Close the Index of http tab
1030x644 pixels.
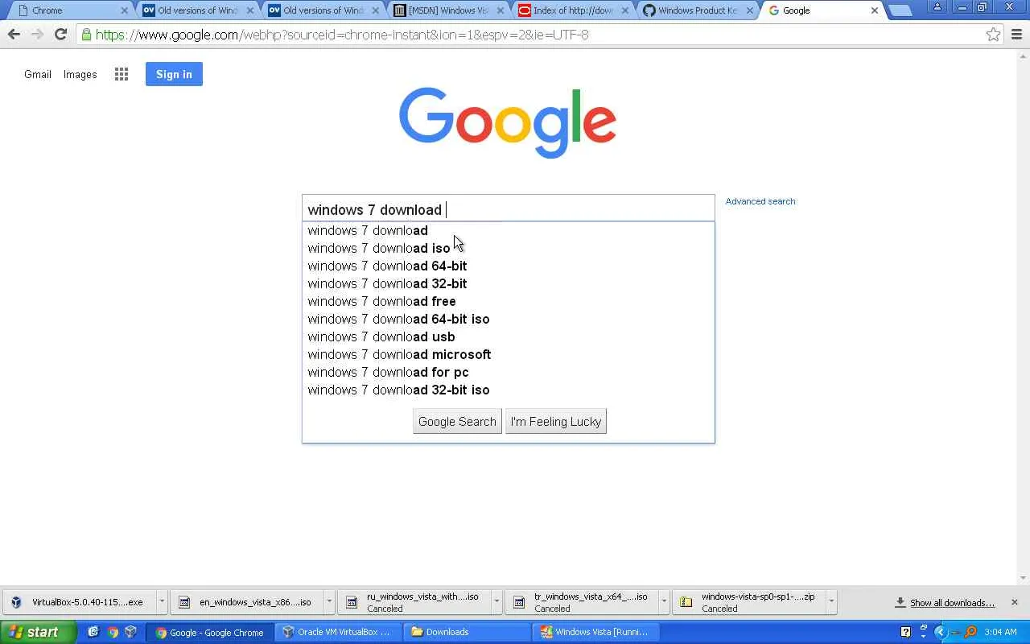[625, 10]
